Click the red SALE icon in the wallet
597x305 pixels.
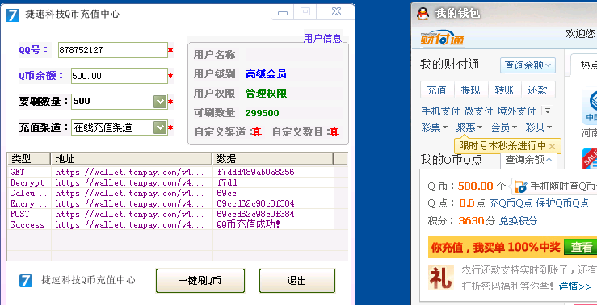590,158
